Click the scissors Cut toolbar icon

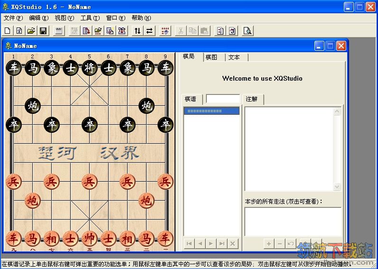point(181,31)
